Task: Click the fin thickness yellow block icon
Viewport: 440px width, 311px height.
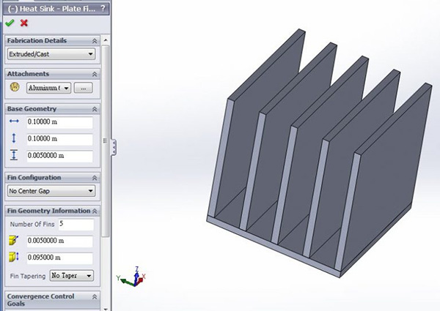Action: 14,240
